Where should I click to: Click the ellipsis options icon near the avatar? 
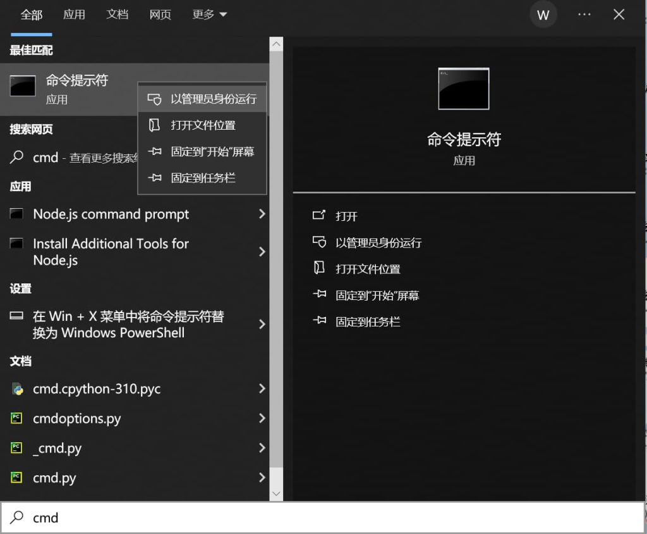click(584, 14)
